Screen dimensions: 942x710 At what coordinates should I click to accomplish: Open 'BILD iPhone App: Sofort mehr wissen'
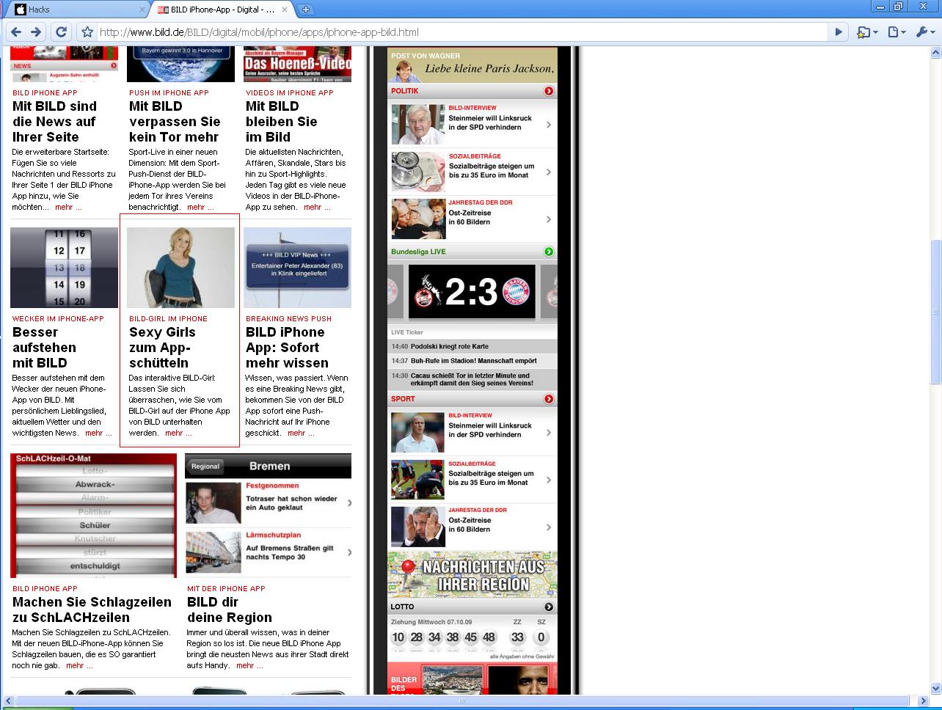point(287,348)
